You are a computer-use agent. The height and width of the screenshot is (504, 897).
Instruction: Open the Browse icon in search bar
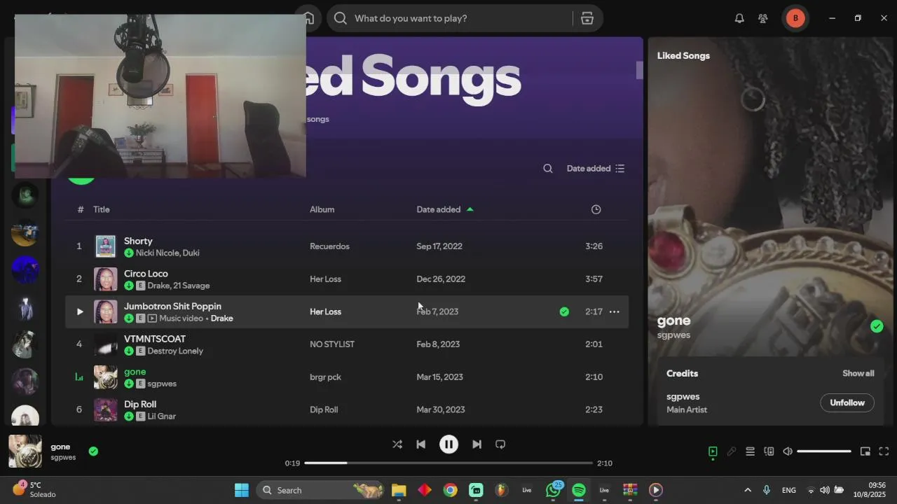(x=587, y=18)
